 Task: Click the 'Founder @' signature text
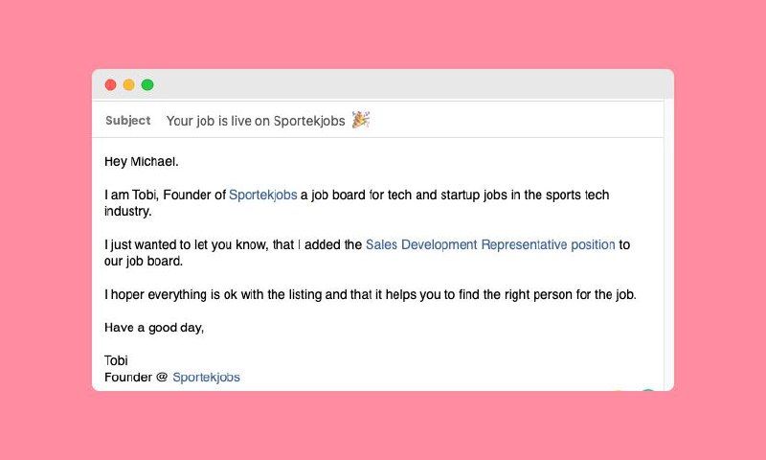coord(136,378)
